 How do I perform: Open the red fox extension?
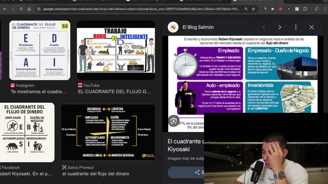(281, 9)
